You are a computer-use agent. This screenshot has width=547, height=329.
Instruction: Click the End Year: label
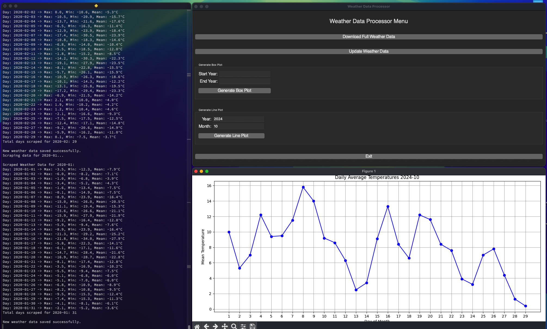point(208,81)
